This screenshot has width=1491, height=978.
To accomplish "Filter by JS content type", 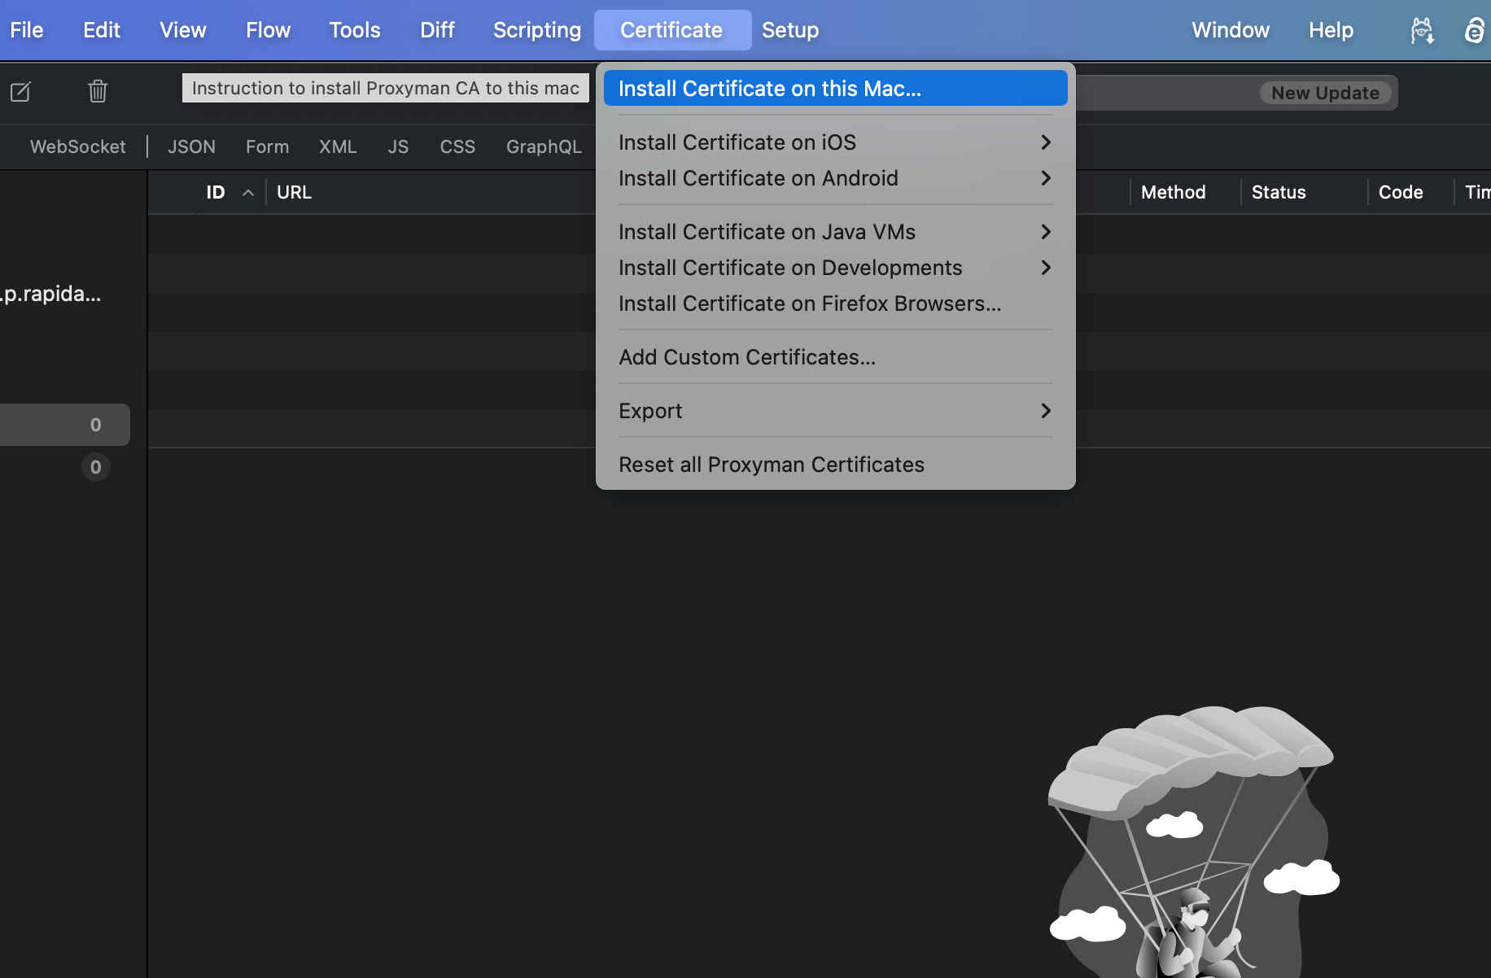I will click(x=398, y=146).
